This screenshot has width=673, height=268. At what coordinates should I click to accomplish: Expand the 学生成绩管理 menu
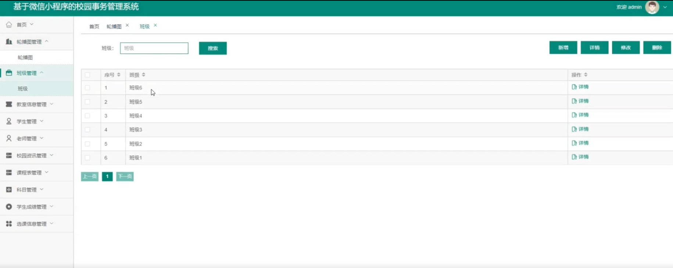(51, 206)
